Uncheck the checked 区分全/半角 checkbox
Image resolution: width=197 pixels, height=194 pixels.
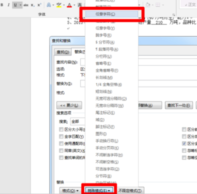click(x=184, y=144)
